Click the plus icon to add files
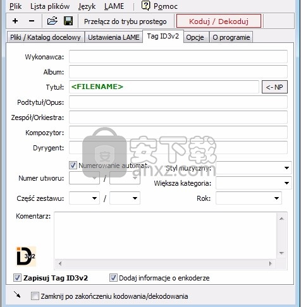Screen dimensions: 301x307 tap(15, 21)
